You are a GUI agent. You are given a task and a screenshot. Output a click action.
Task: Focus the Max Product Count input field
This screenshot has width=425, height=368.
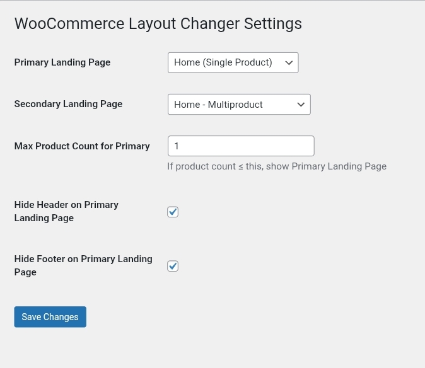[x=241, y=146]
